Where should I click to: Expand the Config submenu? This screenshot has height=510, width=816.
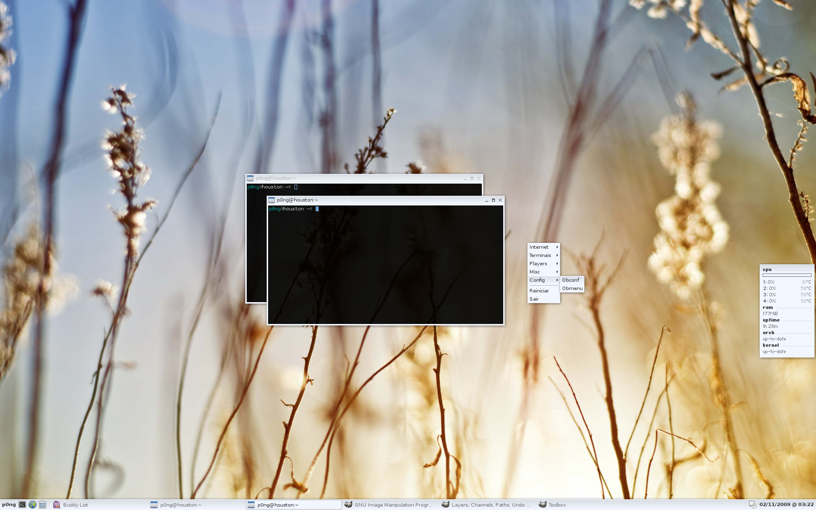click(x=537, y=280)
